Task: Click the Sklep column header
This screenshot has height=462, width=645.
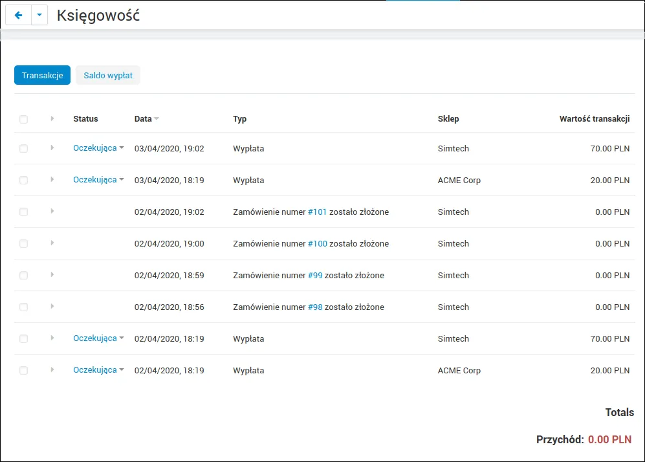Action: click(448, 119)
